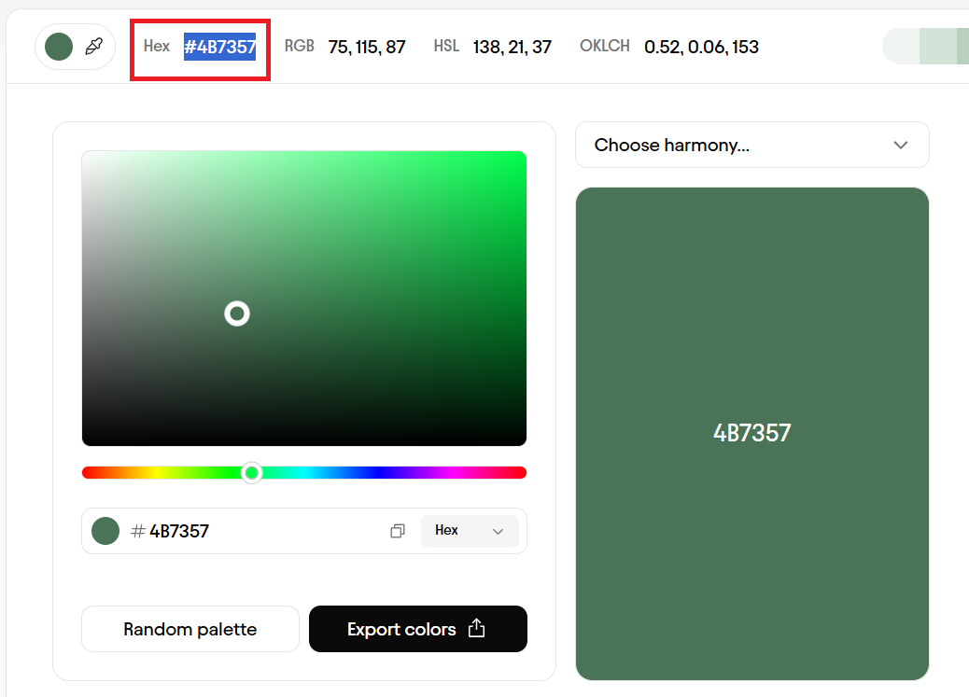The image size is (969, 697).
Task: Click the bright green top-right corner of gradient
Action: tap(518, 159)
